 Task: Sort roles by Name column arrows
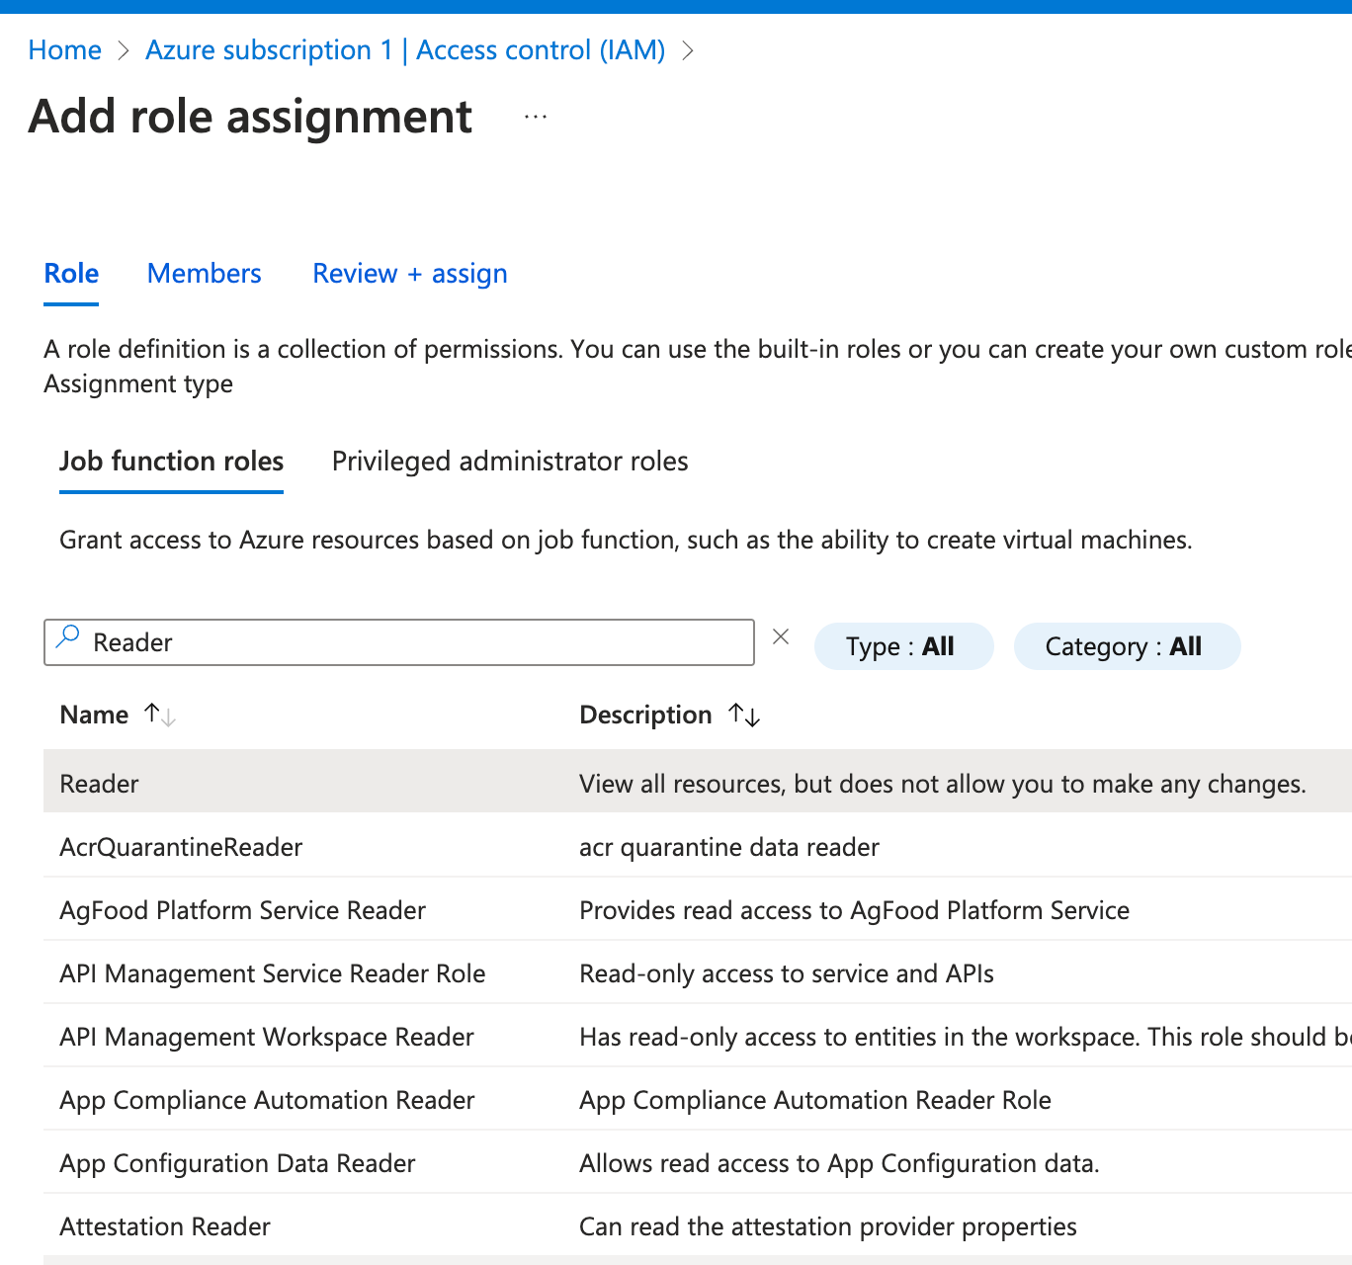click(x=160, y=715)
